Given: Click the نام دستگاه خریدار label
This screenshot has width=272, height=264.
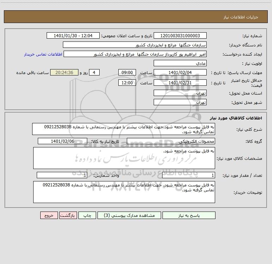Looking at the screenshot, I should (x=246, y=45).
